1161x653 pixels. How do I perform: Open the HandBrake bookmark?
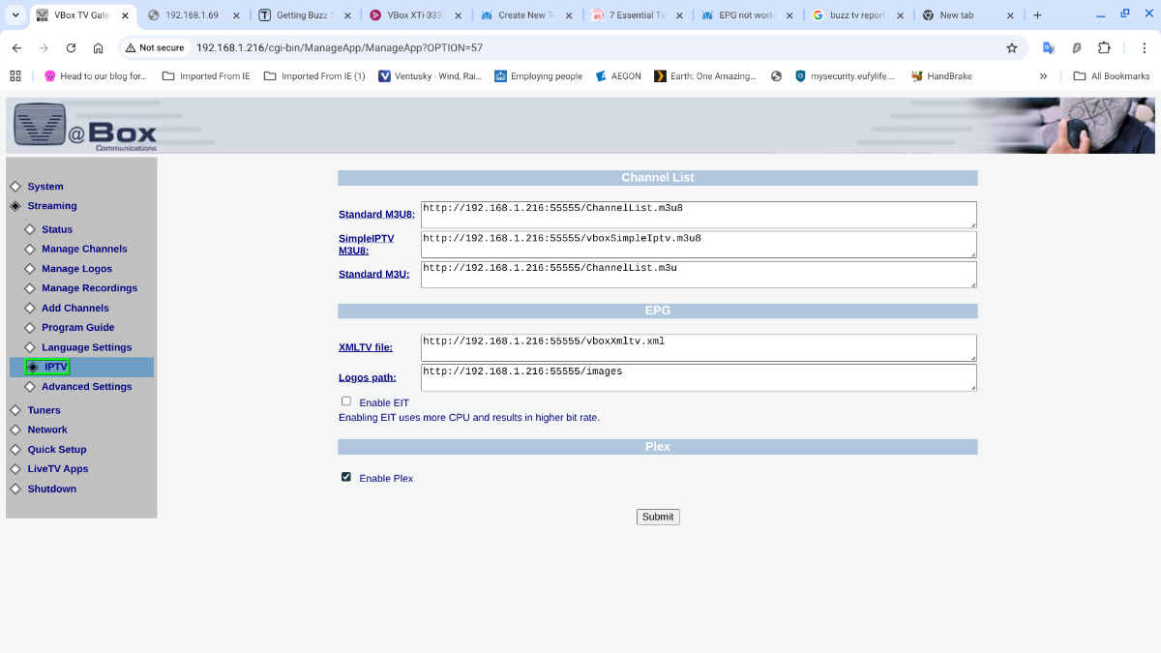(x=941, y=76)
